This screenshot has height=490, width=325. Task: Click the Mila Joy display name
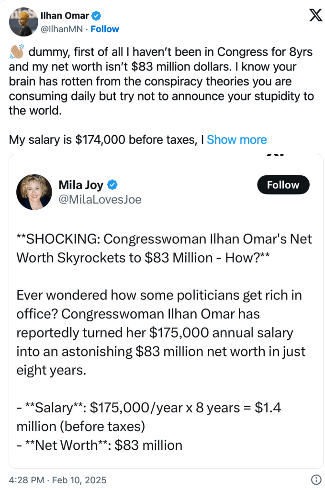80,185
